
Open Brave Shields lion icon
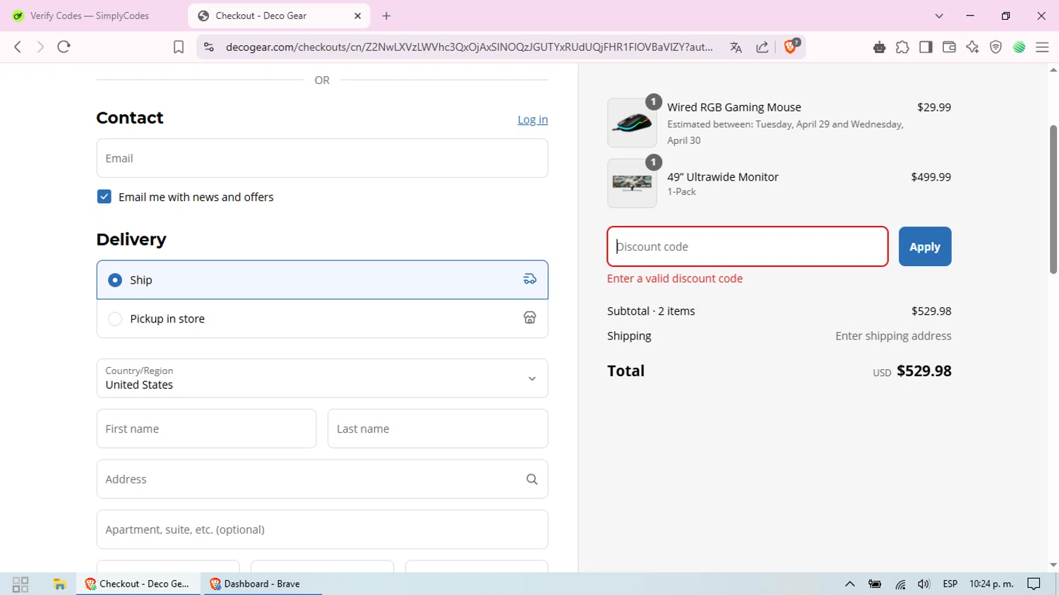point(791,47)
